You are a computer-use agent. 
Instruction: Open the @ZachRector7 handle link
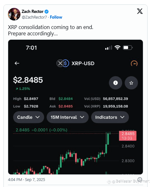click(x=34, y=17)
